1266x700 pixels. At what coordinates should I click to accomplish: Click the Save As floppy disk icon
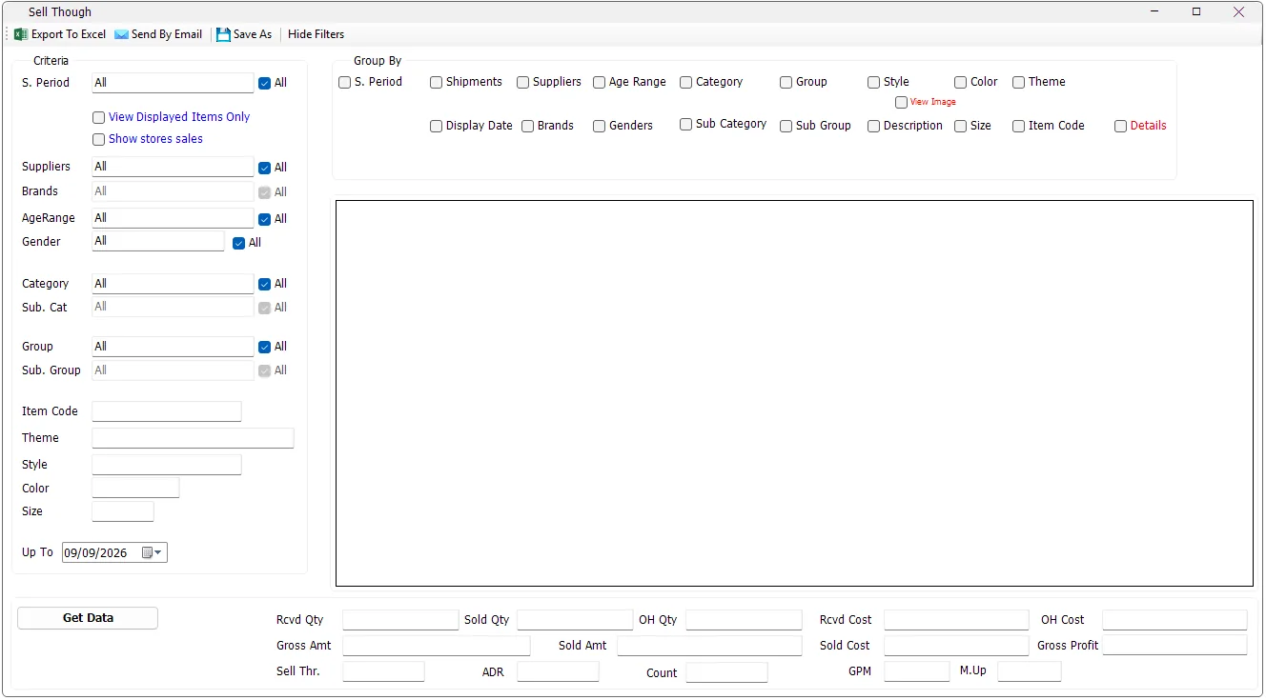tap(223, 34)
